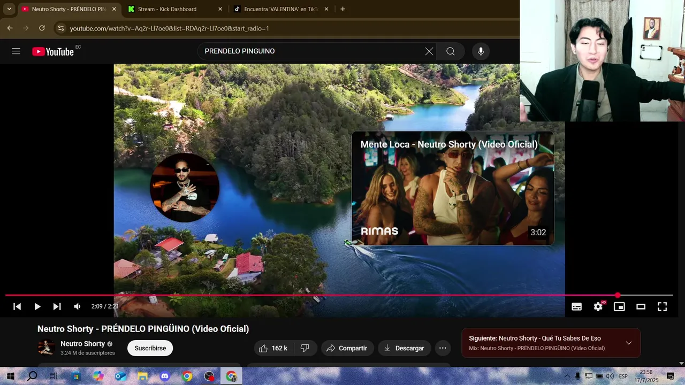Click the Neutro Shorty channel avatar
This screenshot has width=685, height=385.
(x=46, y=348)
